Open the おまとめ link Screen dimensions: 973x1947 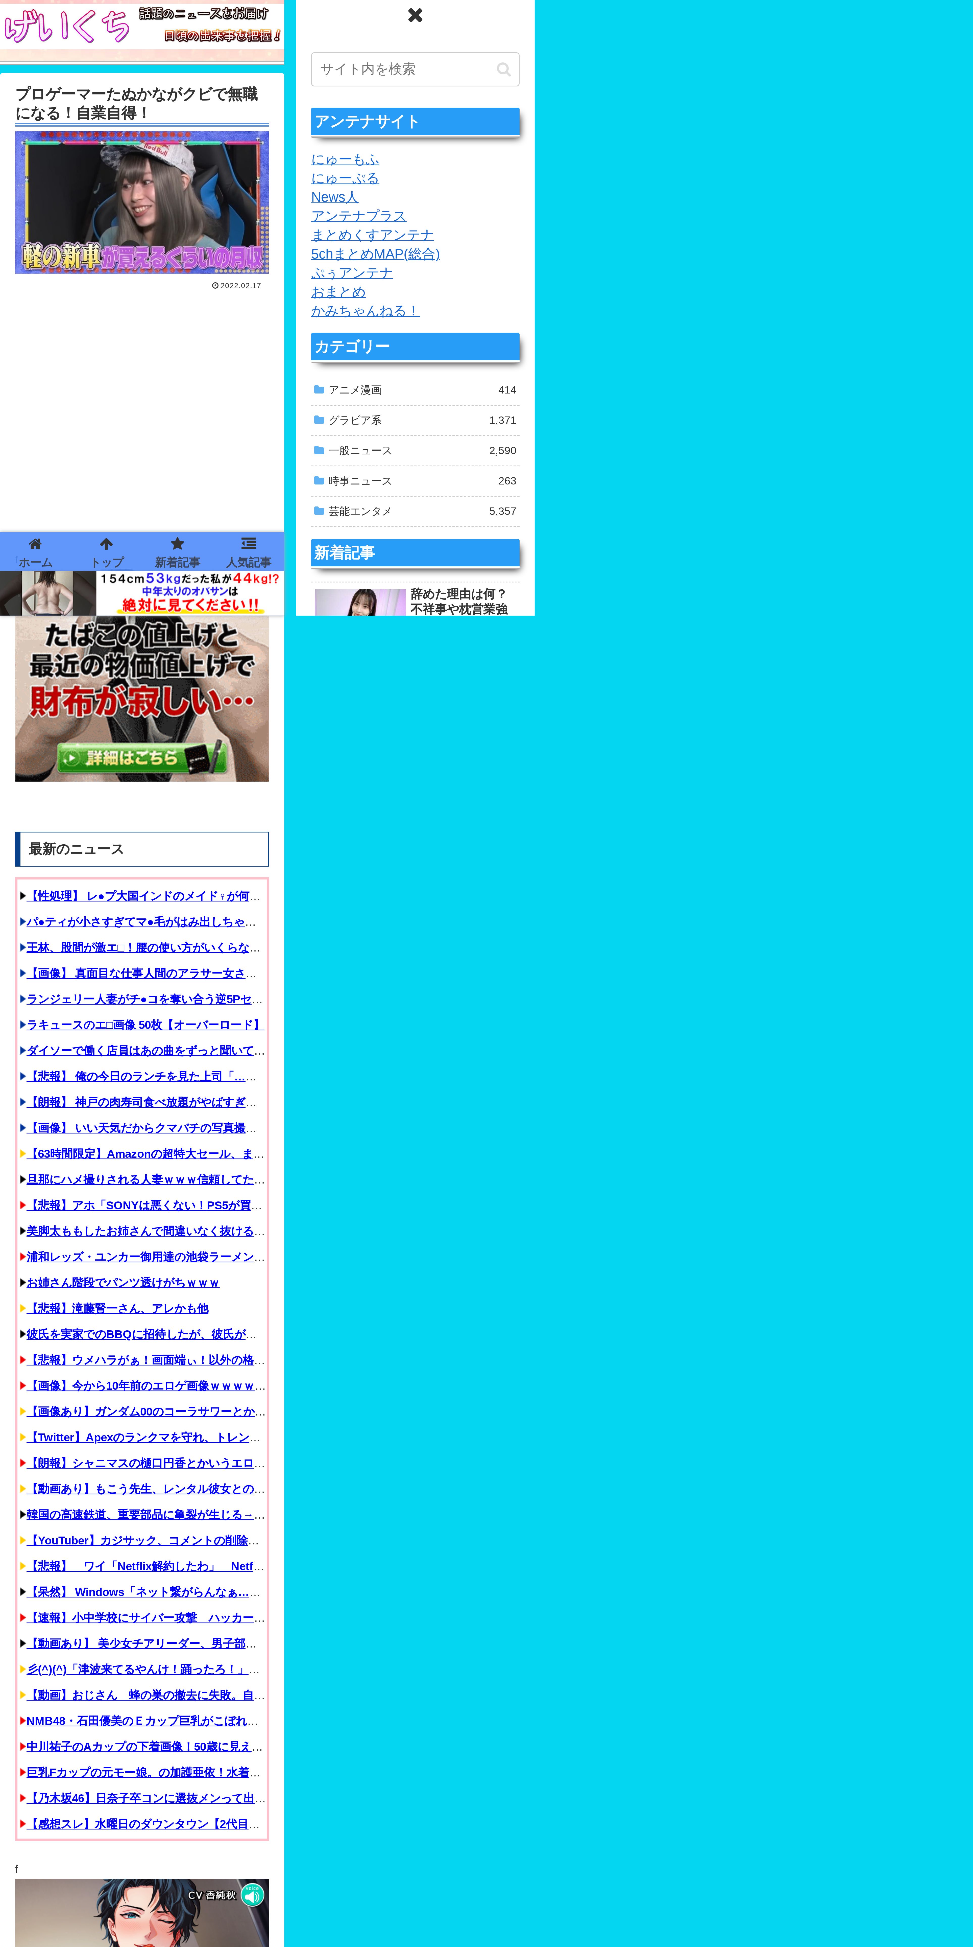[x=338, y=292]
